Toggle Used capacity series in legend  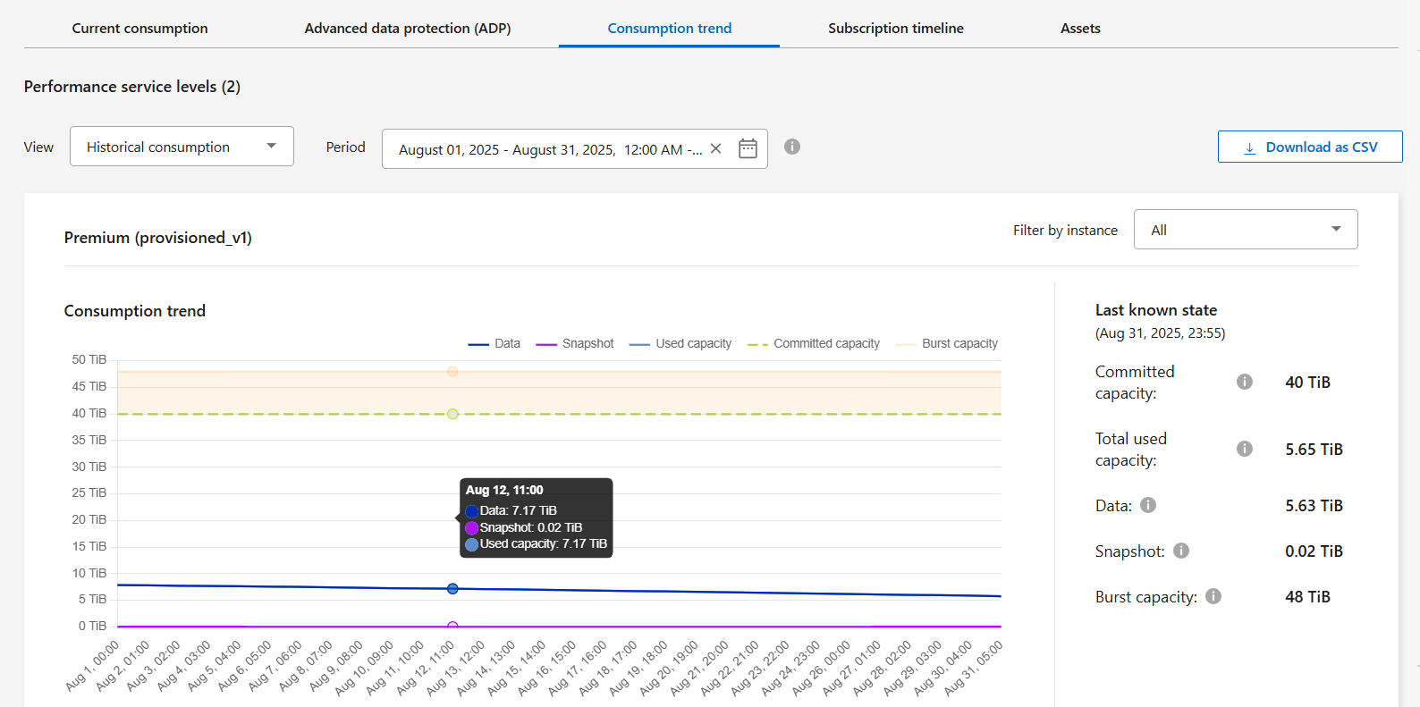[x=680, y=343]
